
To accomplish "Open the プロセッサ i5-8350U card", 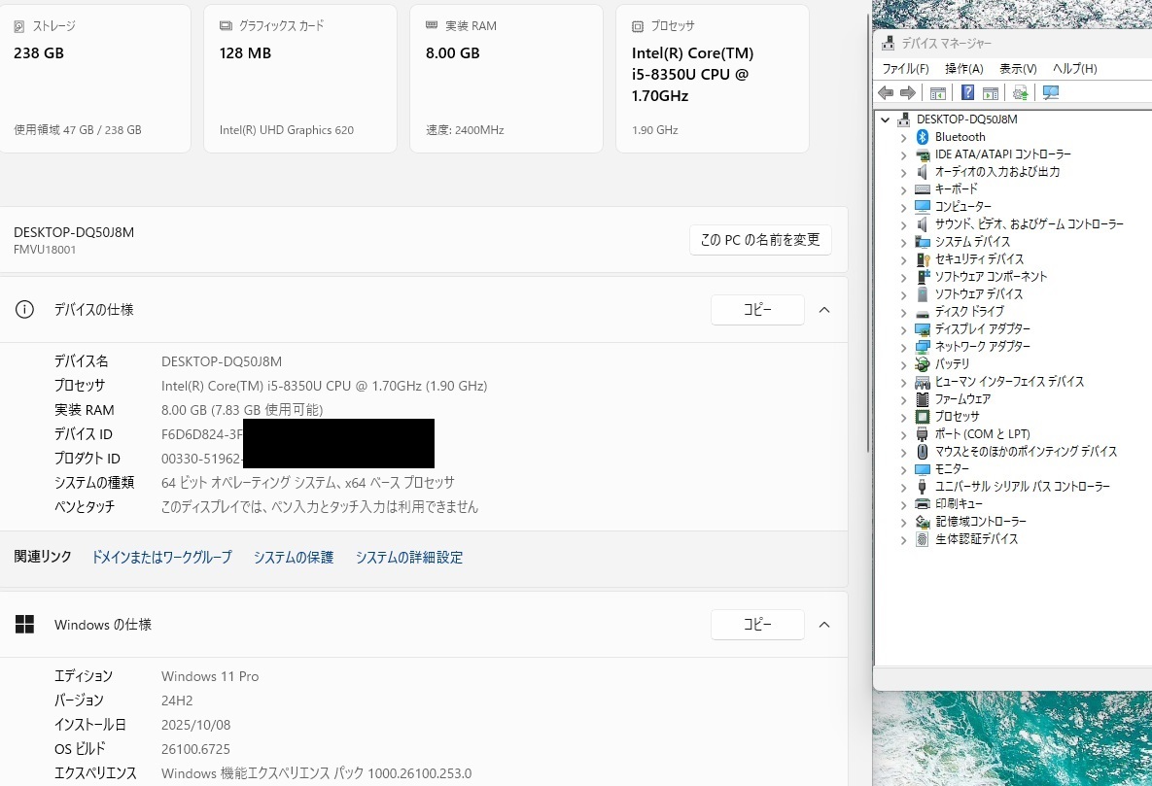I will pos(713,79).
